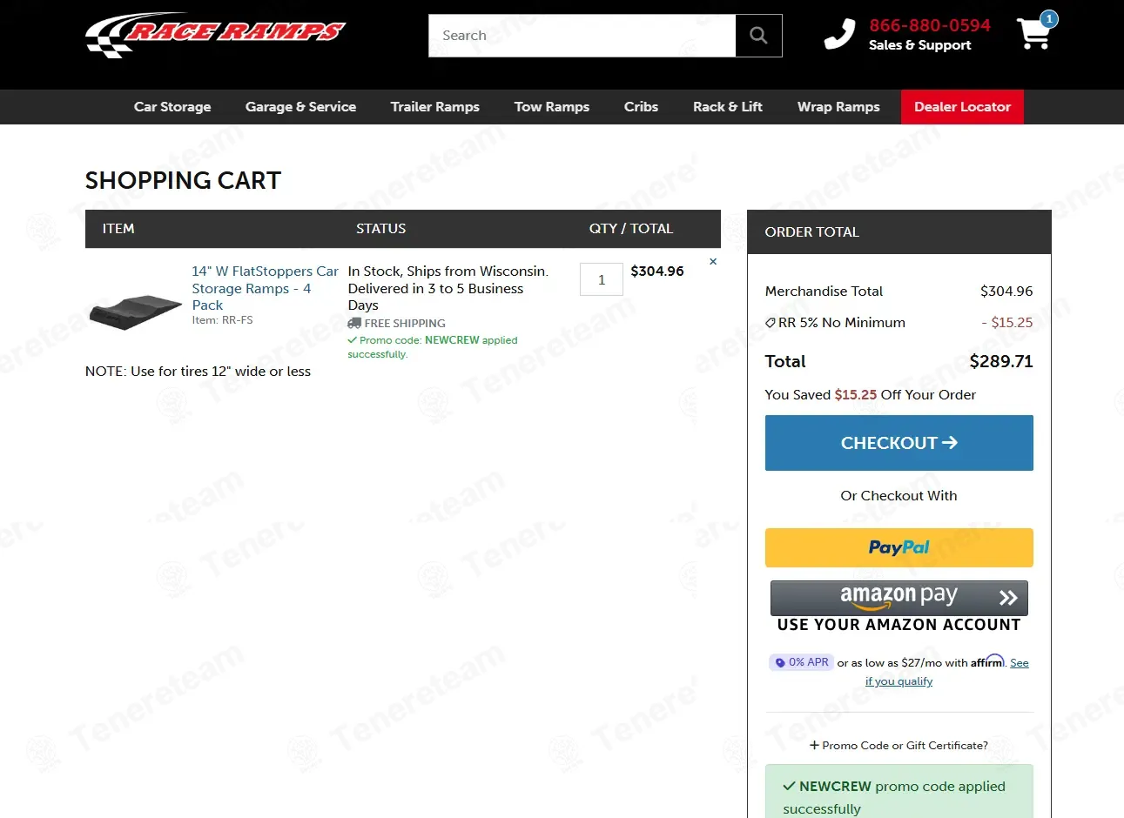Select the Wrap Ramps menu item
The height and width of the screenshot is (818, 1124).
pyautogui.click(x=838, y=107)
